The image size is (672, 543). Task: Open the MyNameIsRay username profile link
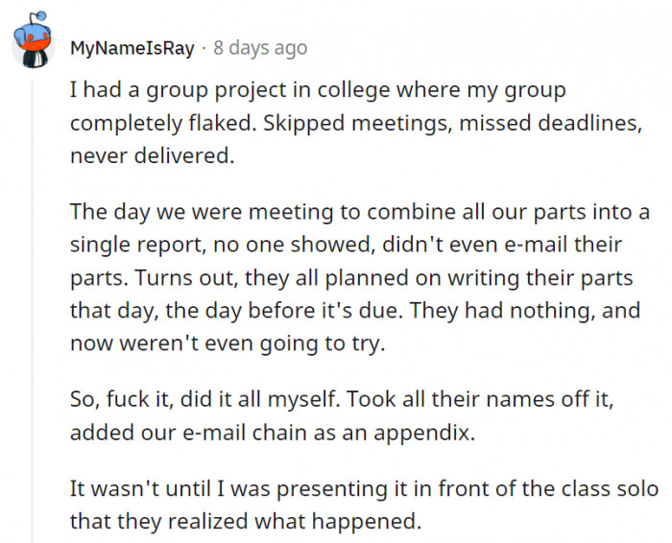coord(131,47)
